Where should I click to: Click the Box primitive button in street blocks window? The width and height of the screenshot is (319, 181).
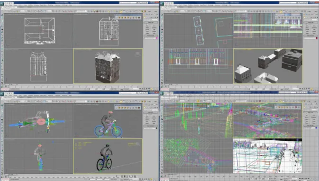pyautogui.click(x=307, y=26)
